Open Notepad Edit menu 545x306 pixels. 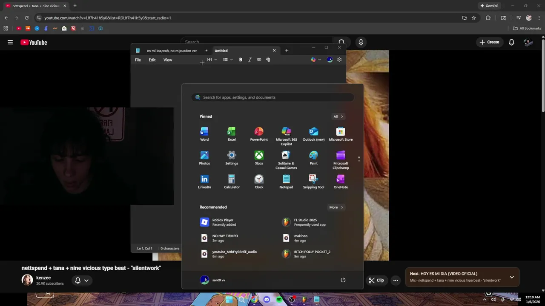coord(152,60)
